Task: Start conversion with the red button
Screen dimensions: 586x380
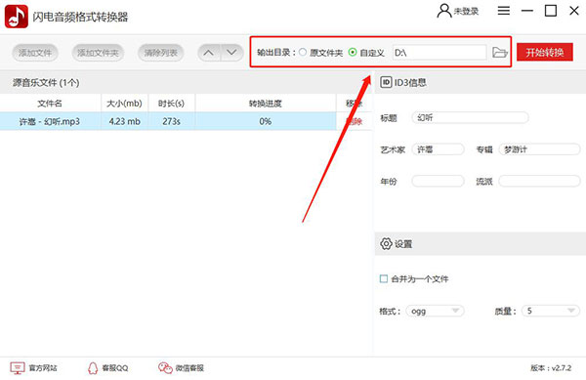Action: click(x=545, y=53)
